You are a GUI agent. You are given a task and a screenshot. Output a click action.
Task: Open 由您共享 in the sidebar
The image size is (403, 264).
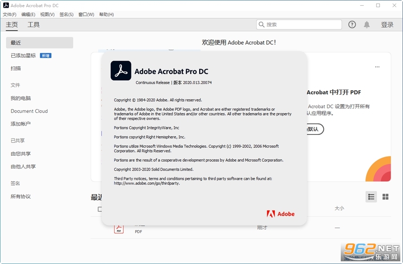[x=21, y=154]
